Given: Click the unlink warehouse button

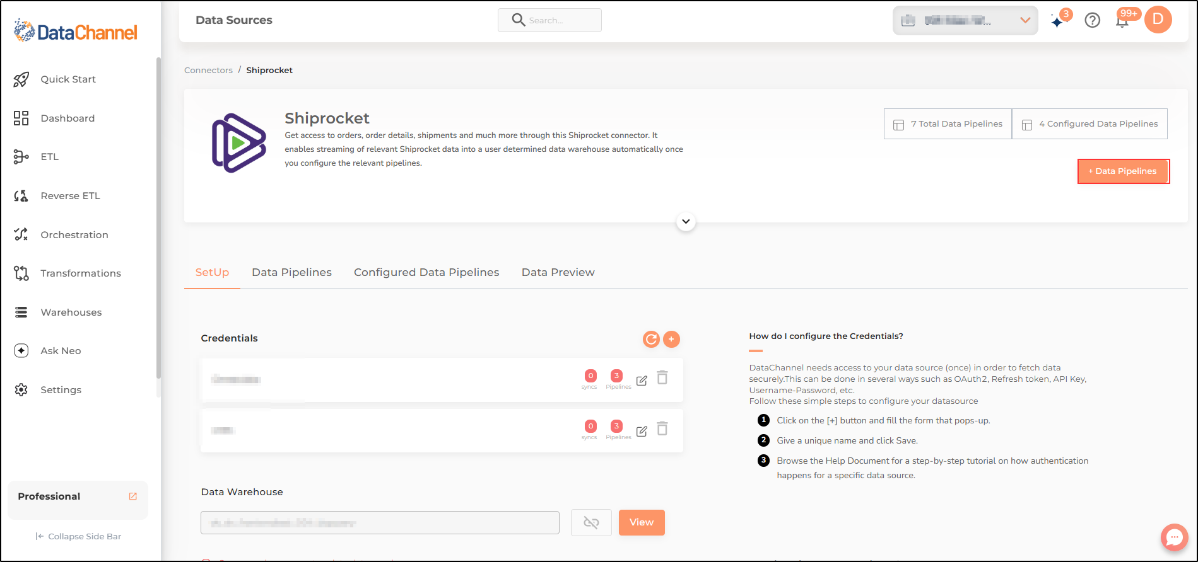Looking at the screenshot, I should pyautogui.click(x=591, y=523).
